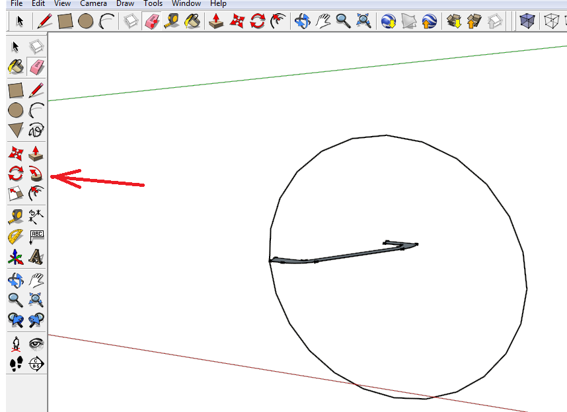Pick the Move tool in Large Tool Set
Viewport: 567px width, 412px height.
(16, 153)
